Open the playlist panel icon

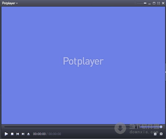click(155, 134)
